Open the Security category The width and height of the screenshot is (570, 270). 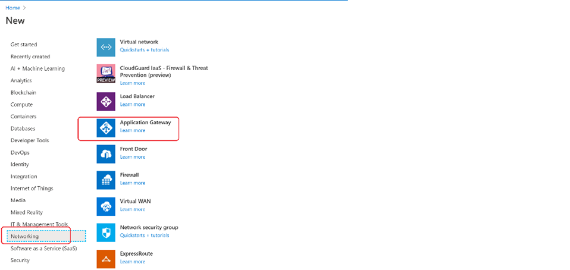click(x=20, y=260)
